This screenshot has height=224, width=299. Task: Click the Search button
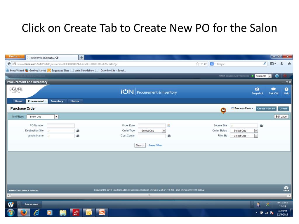click(x=140, y=145)
